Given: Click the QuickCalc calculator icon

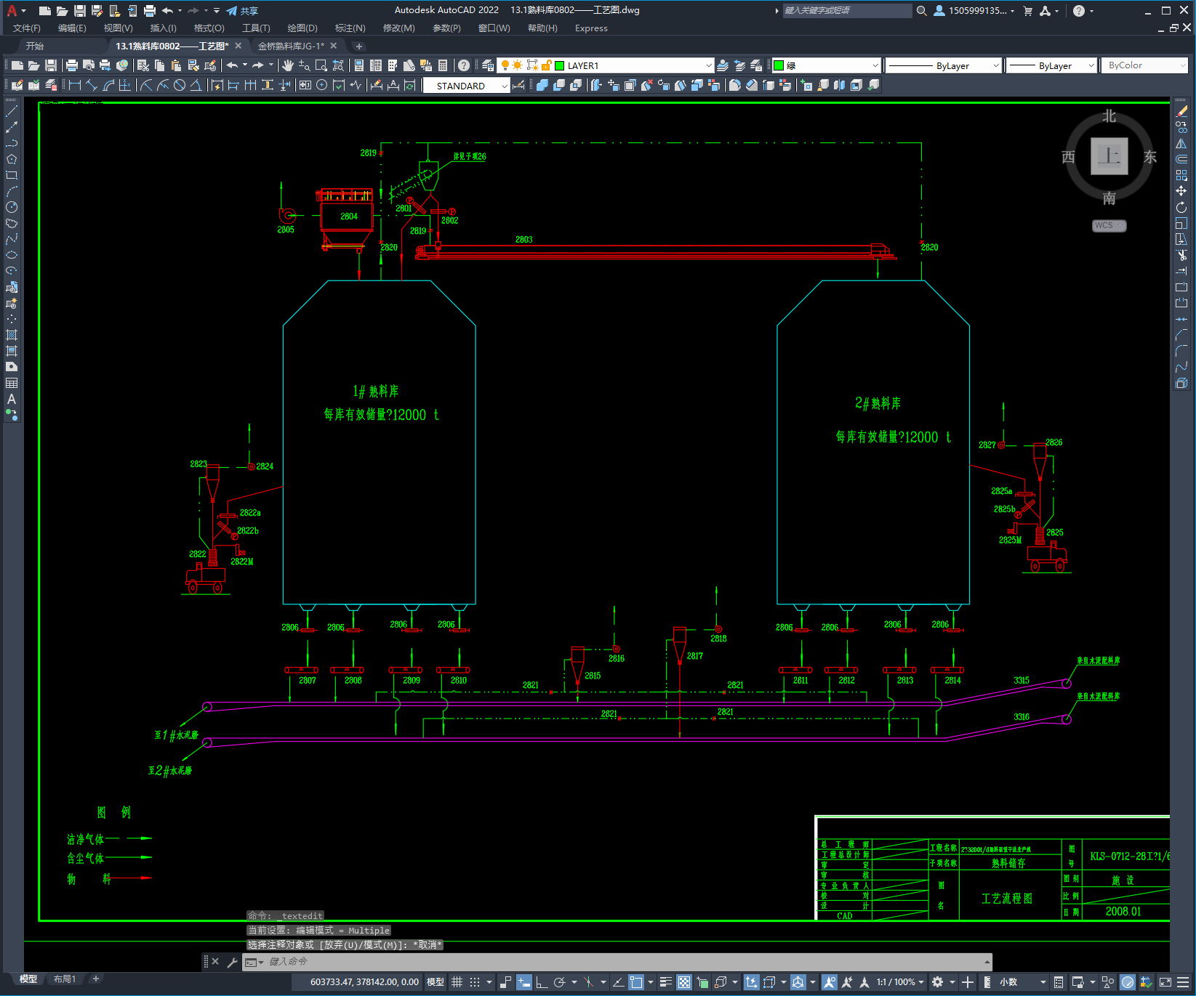Looking at the screenshot, I should point(443,65).
